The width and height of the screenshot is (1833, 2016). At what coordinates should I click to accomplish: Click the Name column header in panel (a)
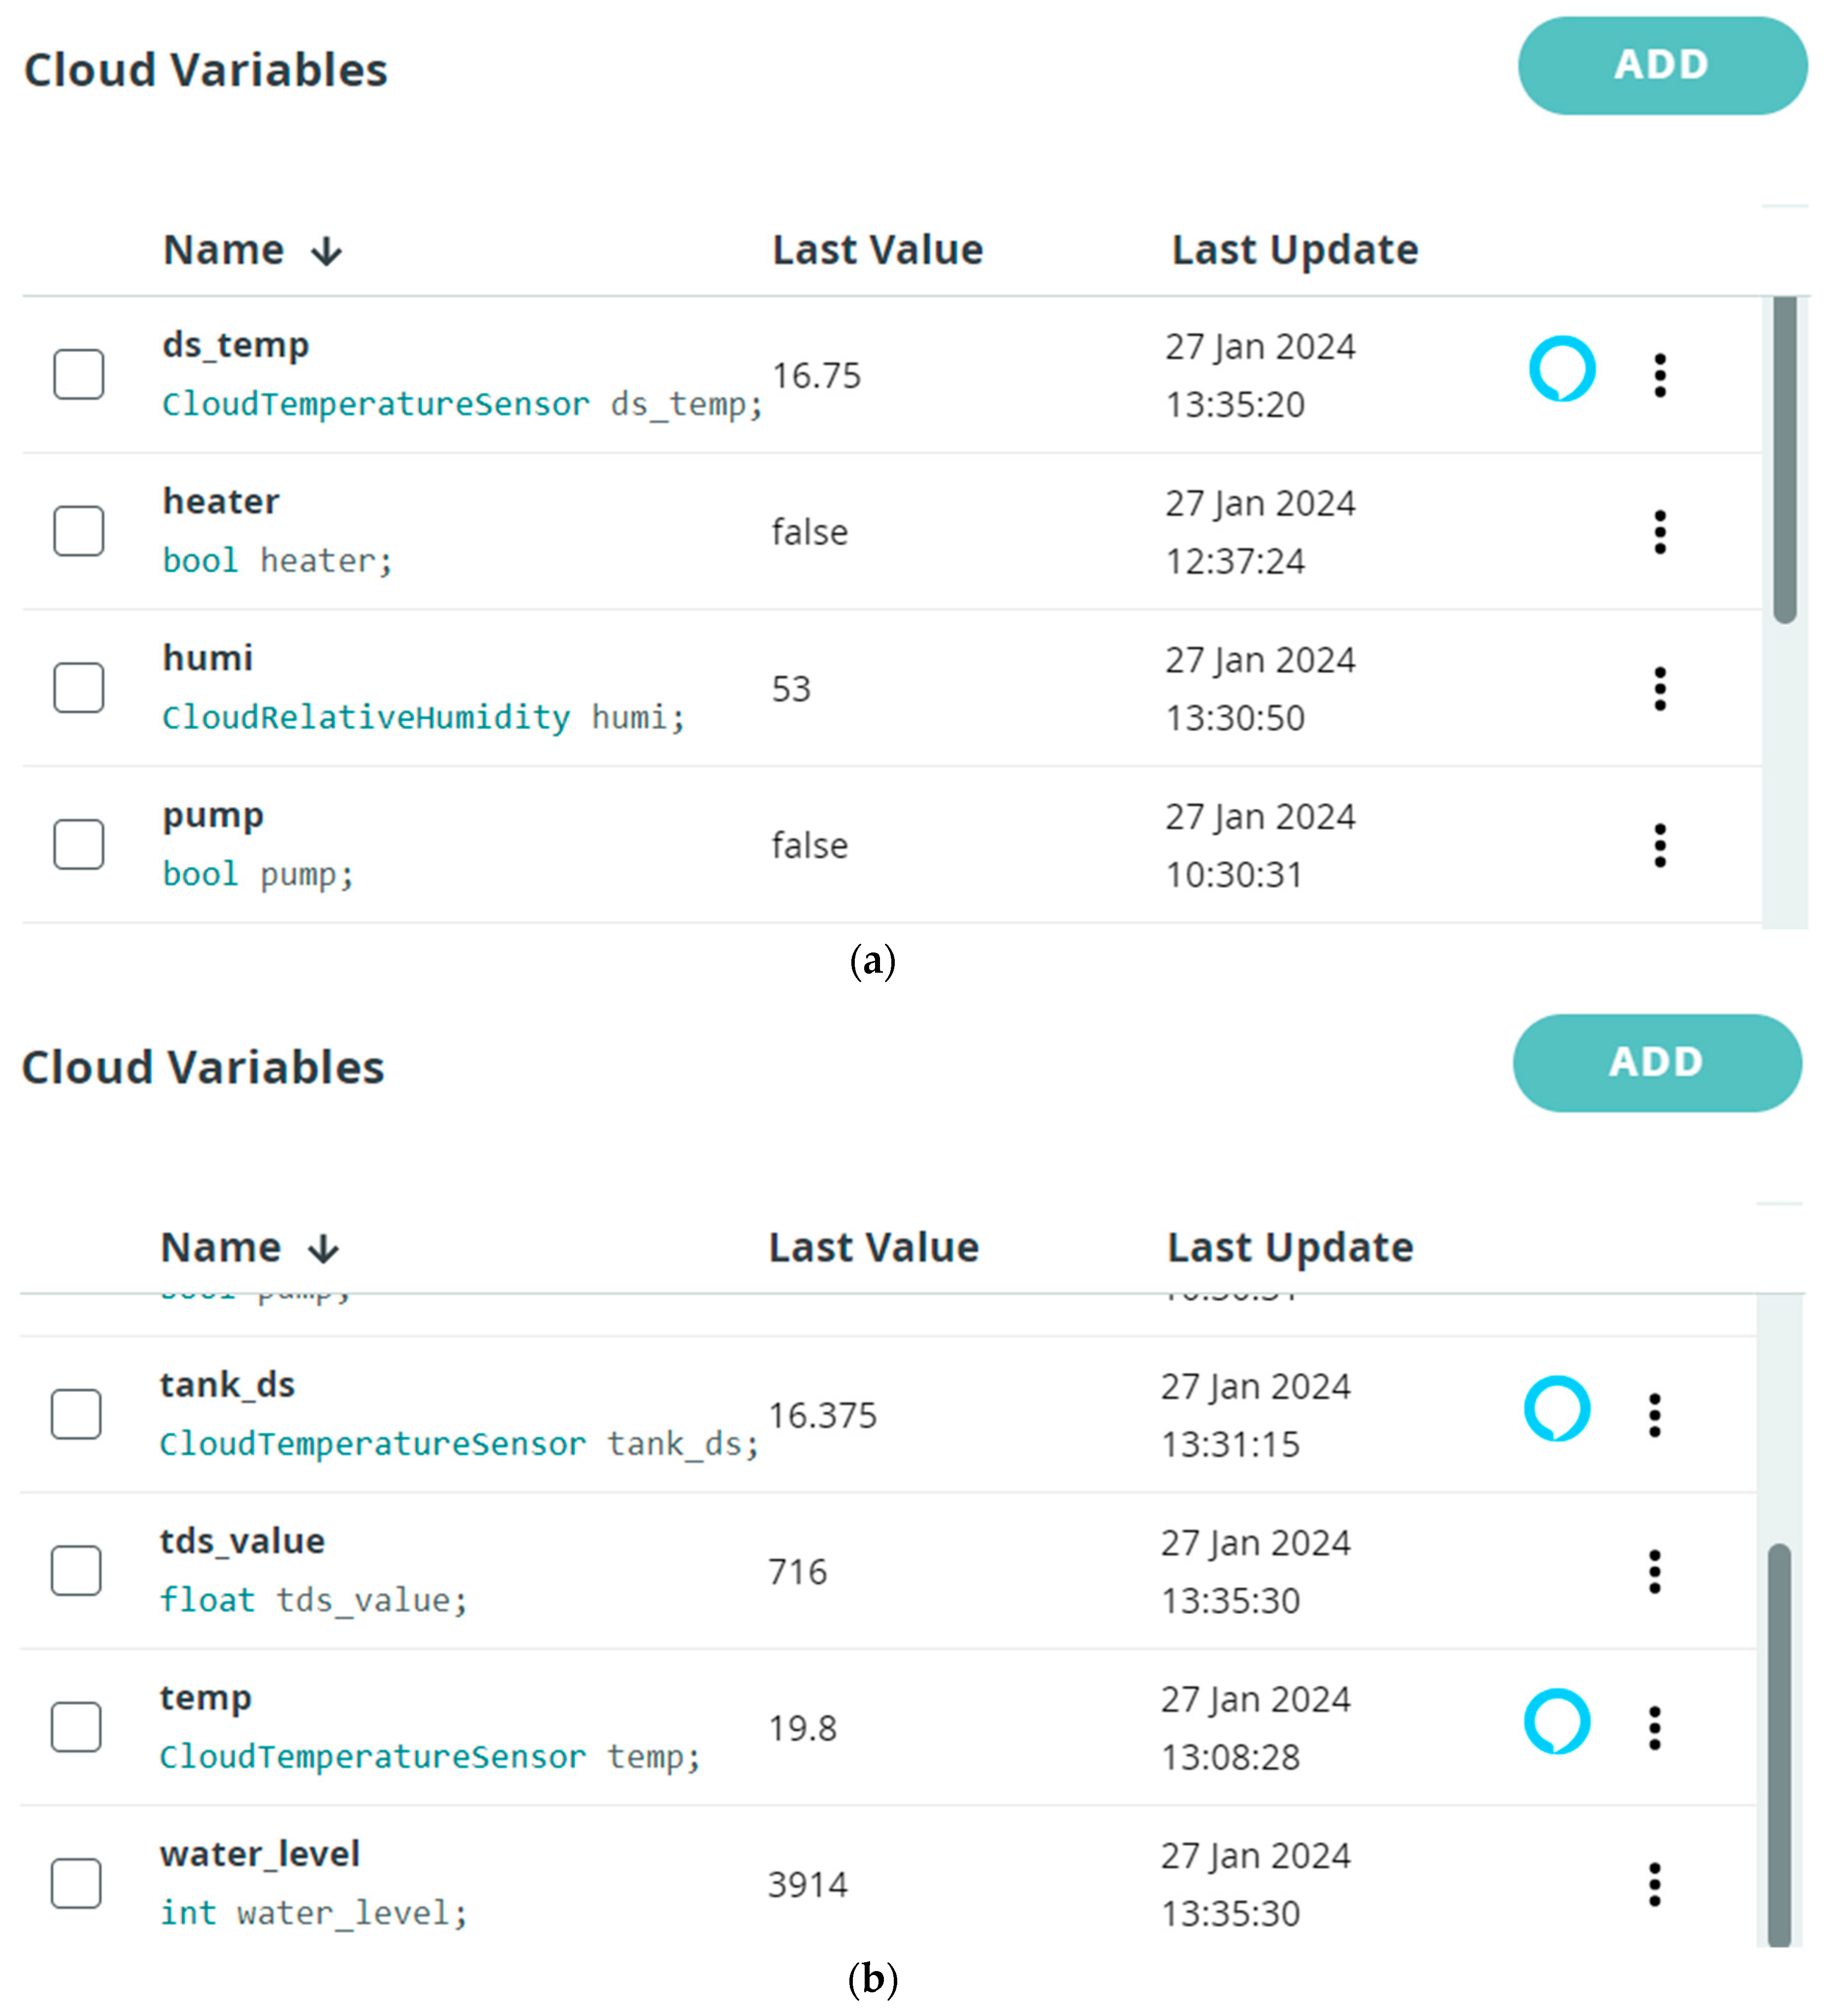point(224,250)
